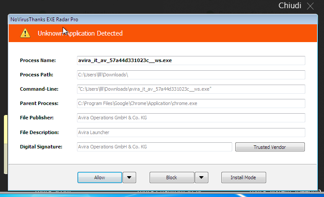The width and height of the screenshot is (324, 197).
Task: Click the File Publisher label
Action: (x=37, y=118)
